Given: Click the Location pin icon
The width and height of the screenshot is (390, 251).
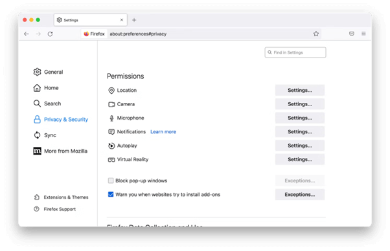Looking at the screenshot, I should click(111, 91).
